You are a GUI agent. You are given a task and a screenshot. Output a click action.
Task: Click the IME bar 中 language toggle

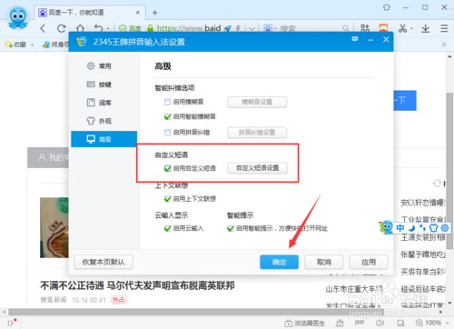[400, 228]
